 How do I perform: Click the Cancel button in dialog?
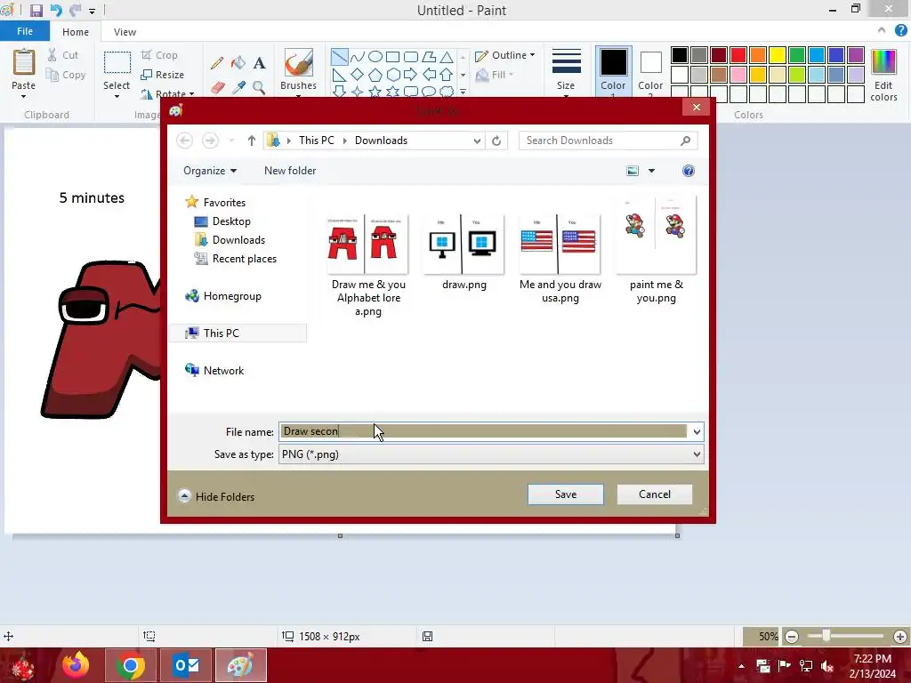coord(654,494)
